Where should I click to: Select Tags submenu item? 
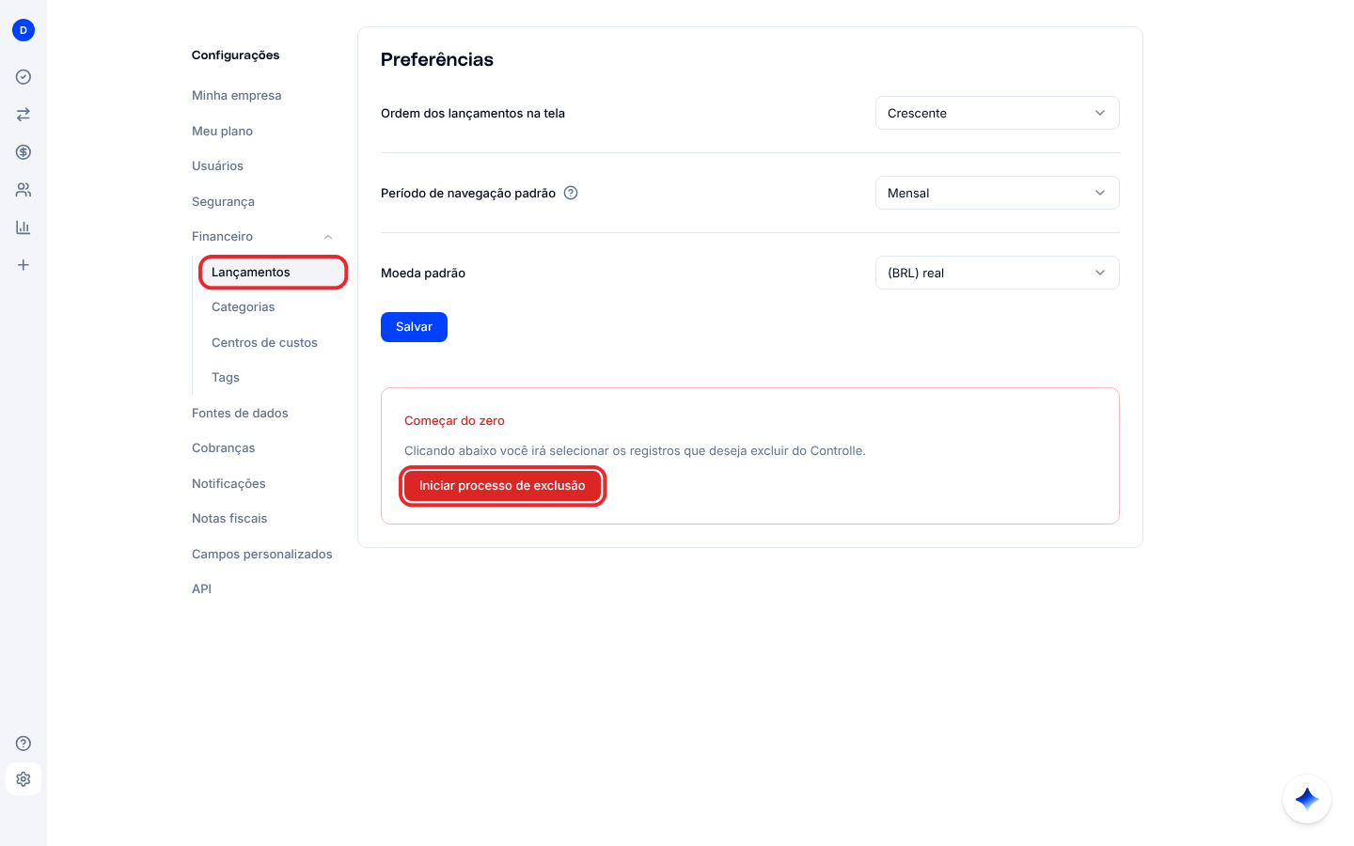point(226,378)
